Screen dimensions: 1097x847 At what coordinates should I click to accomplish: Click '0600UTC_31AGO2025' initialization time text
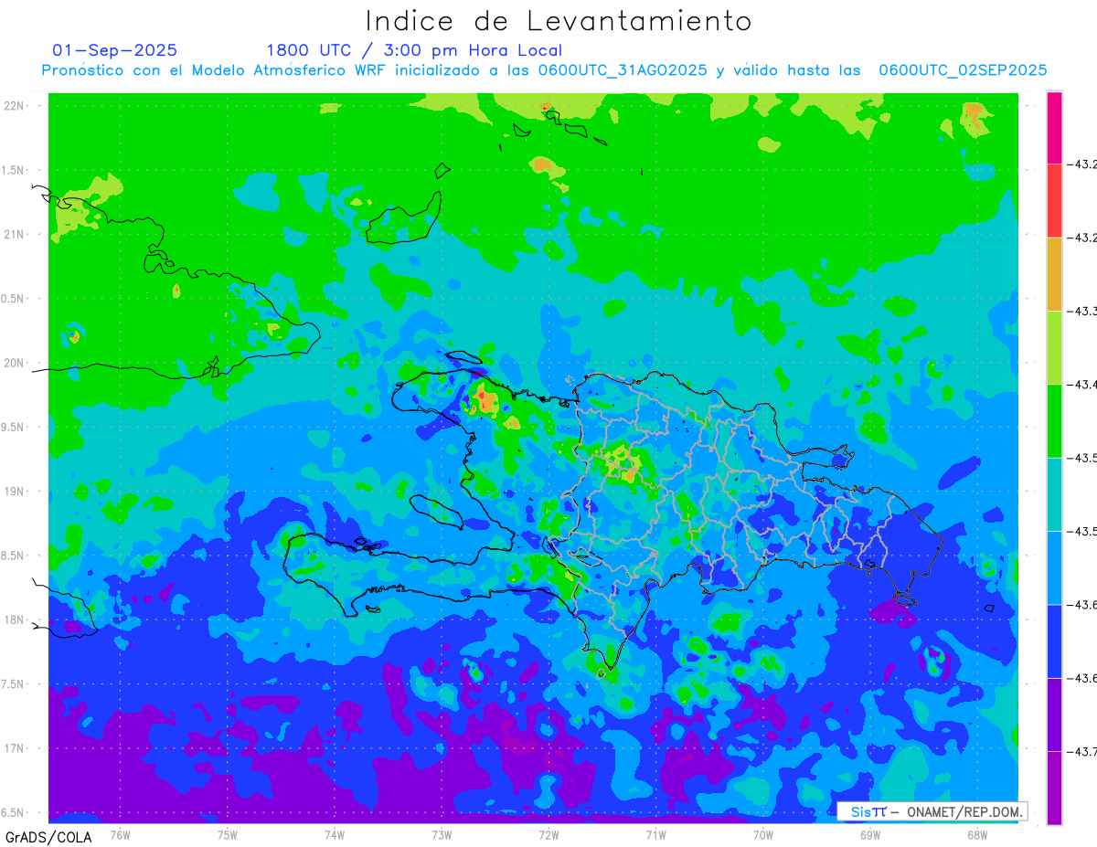click(x=623, y=70)
